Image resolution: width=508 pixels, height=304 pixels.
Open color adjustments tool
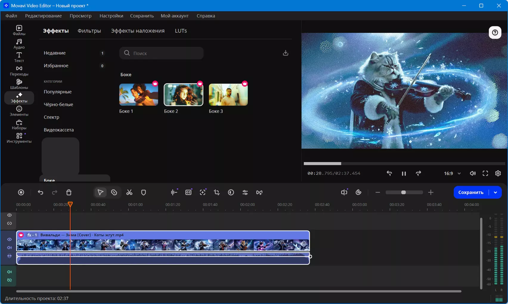pyautogui.click(x=231, y=193)
